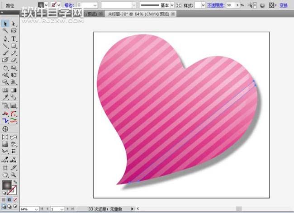Select the Eyedropper tool

[x=5, y=97]
